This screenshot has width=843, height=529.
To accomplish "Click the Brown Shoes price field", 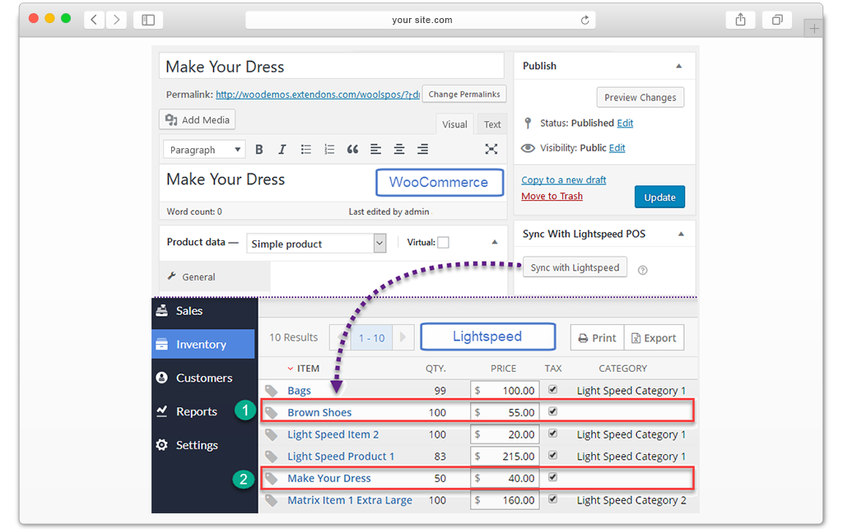I will 505,412.
